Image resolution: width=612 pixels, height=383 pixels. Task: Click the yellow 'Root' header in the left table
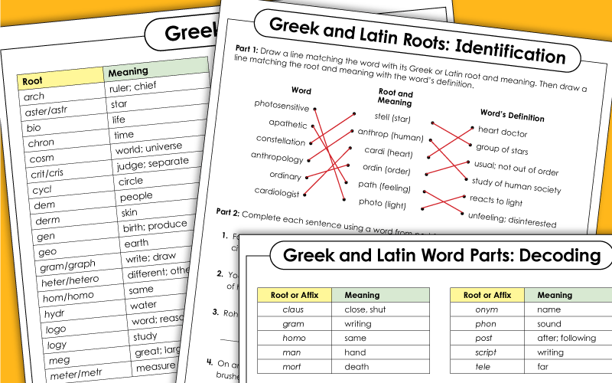click(x=60, y=79)
